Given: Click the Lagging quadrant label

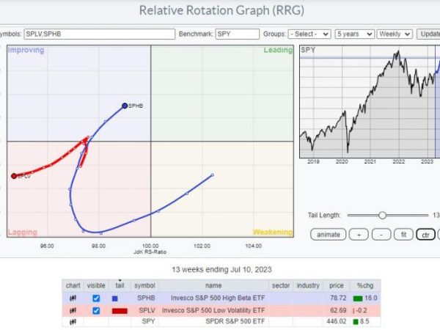Looking at the screenshot, I should pos(23,232).
